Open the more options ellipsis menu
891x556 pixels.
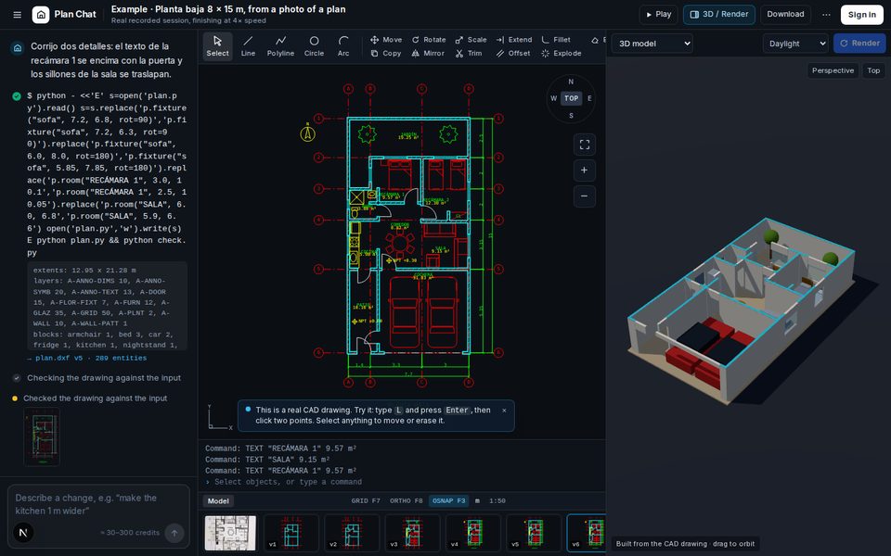click(x=826, y=15)
